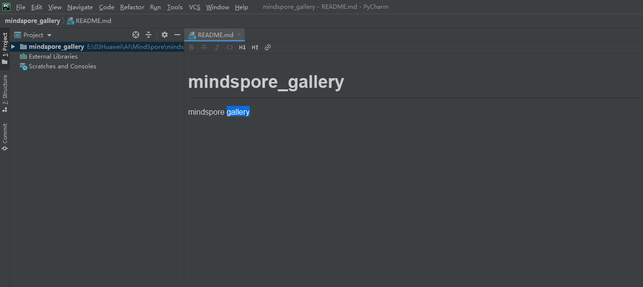Toggle the Commit tool window
Image resolution: width=643 pixels, height=287 pixels.
pos(5,137)
